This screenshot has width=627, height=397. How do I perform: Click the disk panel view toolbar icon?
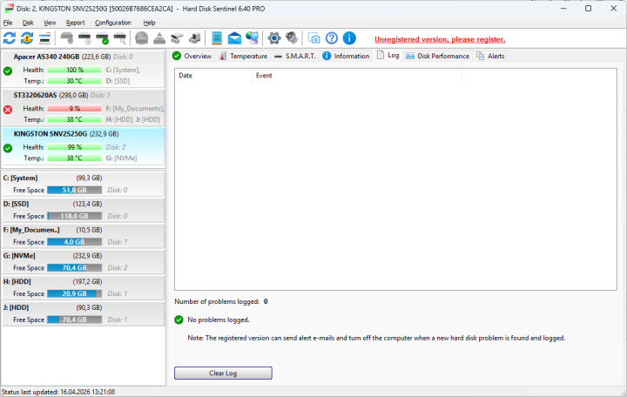coord(44,38)
